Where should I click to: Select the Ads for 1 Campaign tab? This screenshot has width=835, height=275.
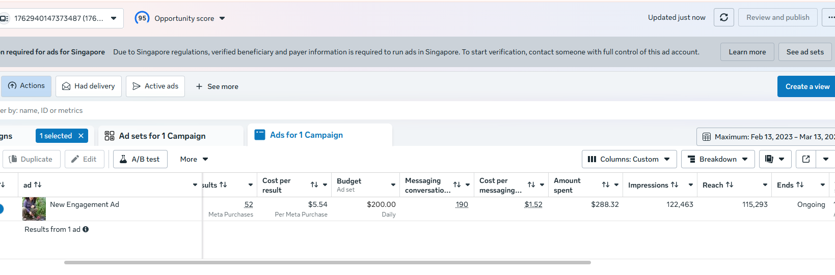(x=306, y=135)
